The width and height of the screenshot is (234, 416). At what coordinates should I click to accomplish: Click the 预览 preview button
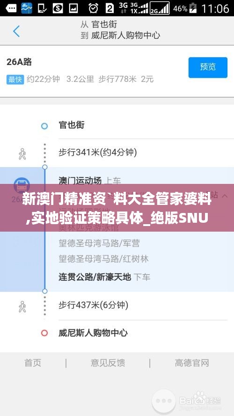(x=208, y=67)
